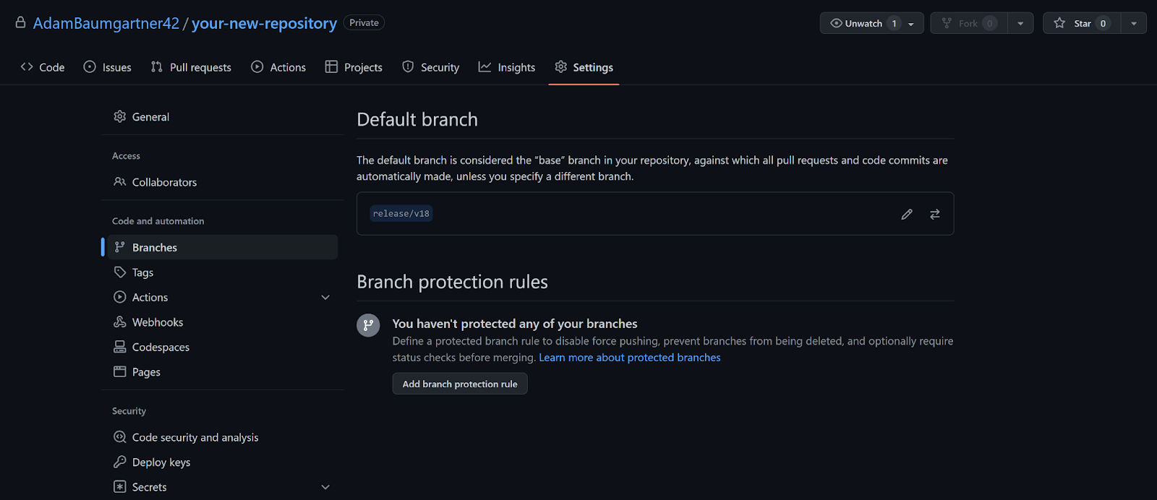The height and width of the screenshot is (500, 1157).
Task: Click the Private badge
Action: click(x=364, y=22)
